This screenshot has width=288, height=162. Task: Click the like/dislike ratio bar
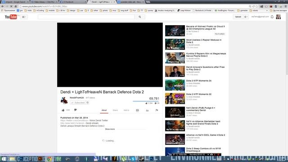click(146, 101)
